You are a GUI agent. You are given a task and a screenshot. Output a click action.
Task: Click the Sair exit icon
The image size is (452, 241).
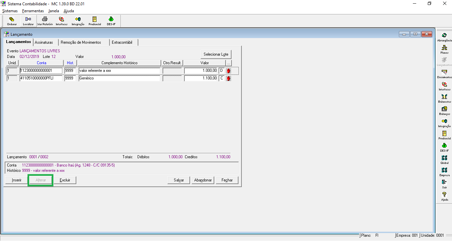click(x=444, y=184)
